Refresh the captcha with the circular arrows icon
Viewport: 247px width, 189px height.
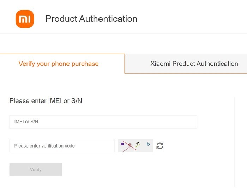point(160,146)
